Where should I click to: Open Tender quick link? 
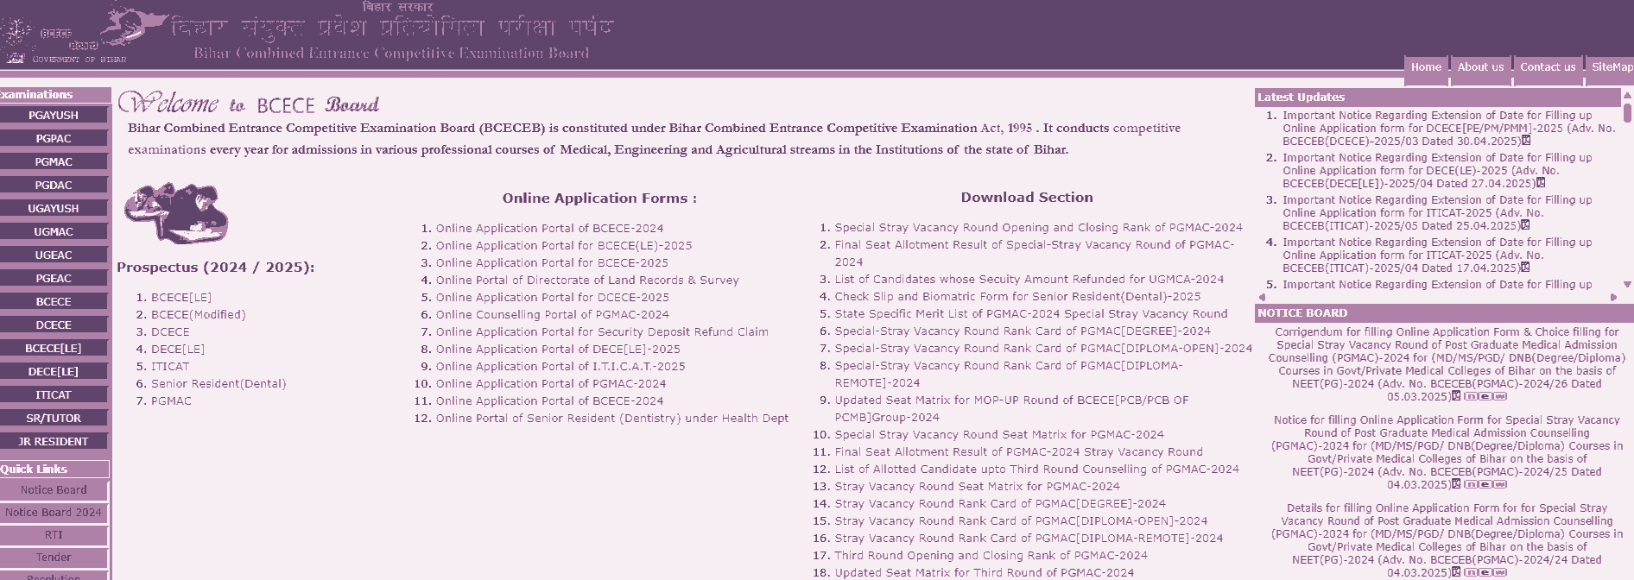click(54, 557)
